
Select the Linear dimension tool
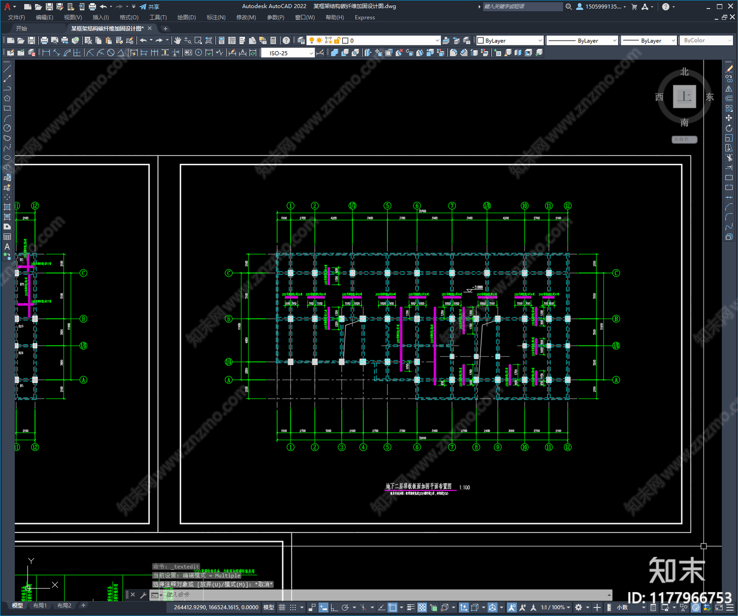(x=46, y=53)
